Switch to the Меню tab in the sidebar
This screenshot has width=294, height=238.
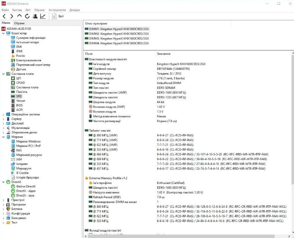click(x=6, y=23)
